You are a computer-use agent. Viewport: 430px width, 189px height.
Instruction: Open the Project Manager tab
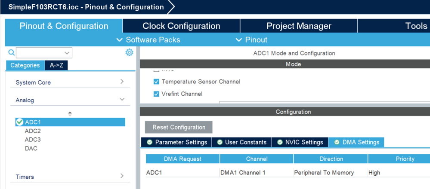(299, 26)
